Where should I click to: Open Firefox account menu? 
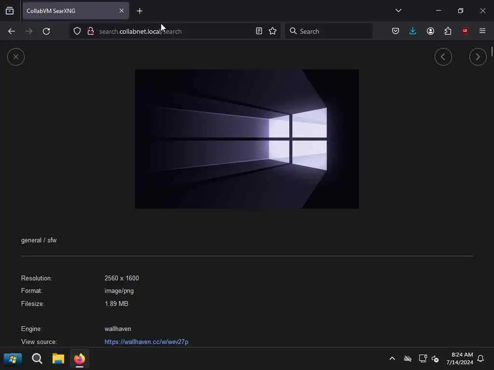pyautogui.click(x=430, y=31)
